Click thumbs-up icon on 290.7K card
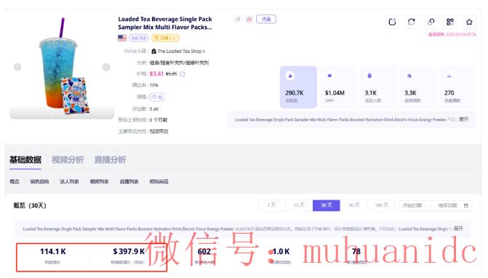 (x=290, y=75)
